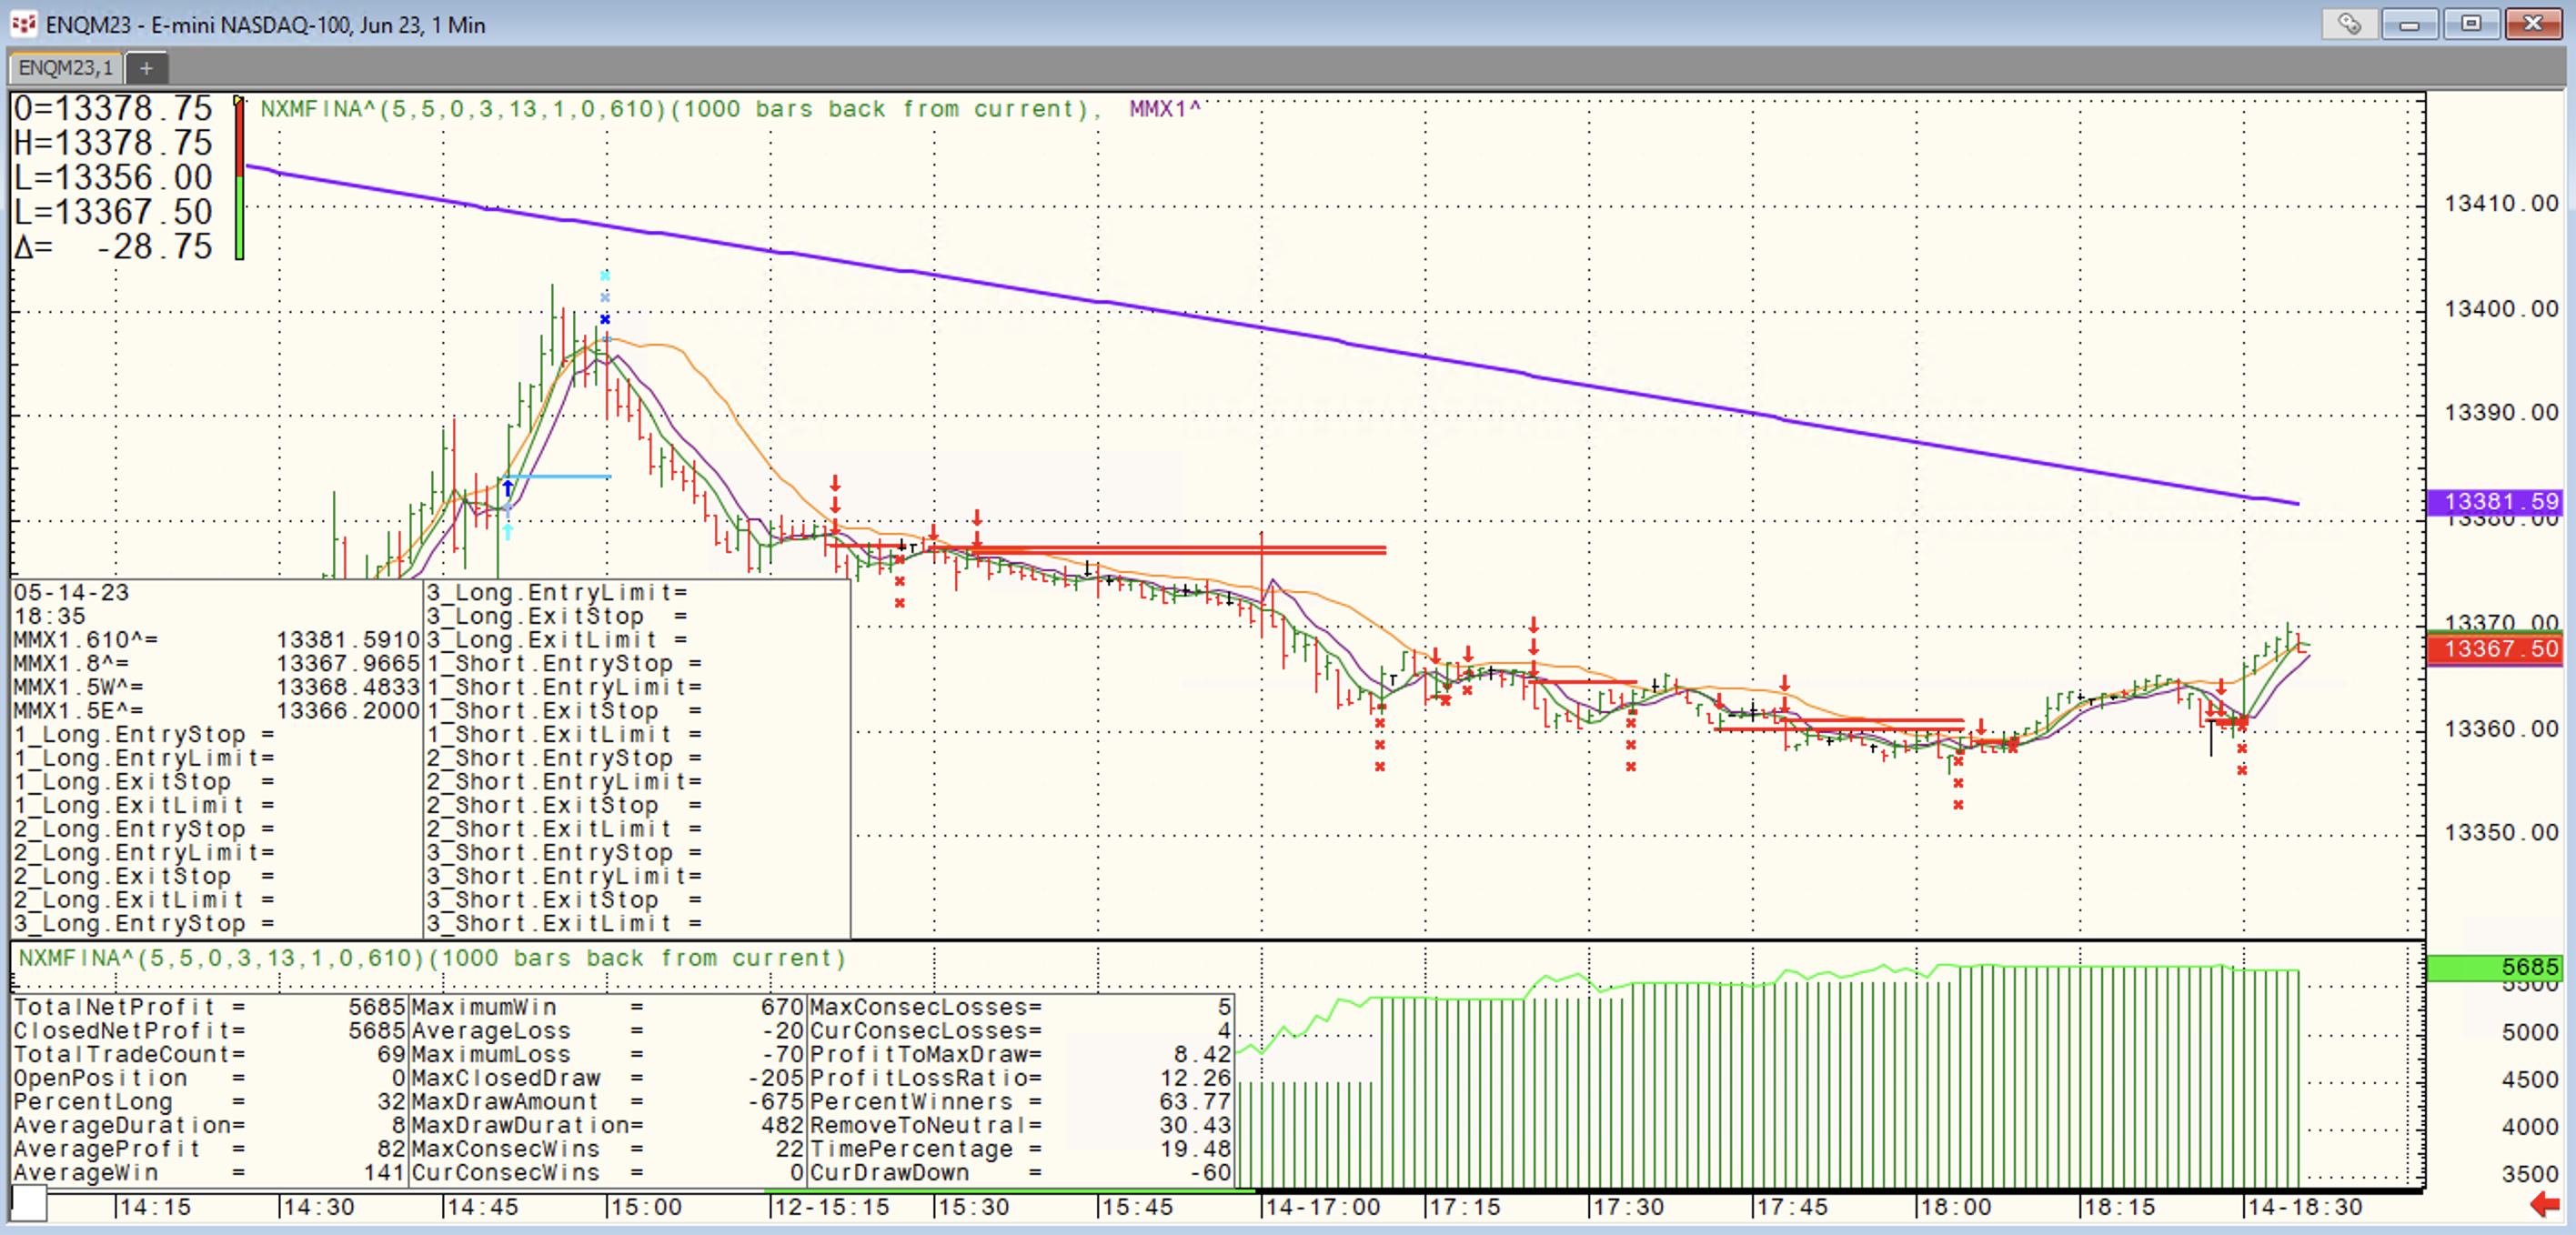
Task: Click the 1_Long.EntryStop row
Action: (x=216, y=735)
